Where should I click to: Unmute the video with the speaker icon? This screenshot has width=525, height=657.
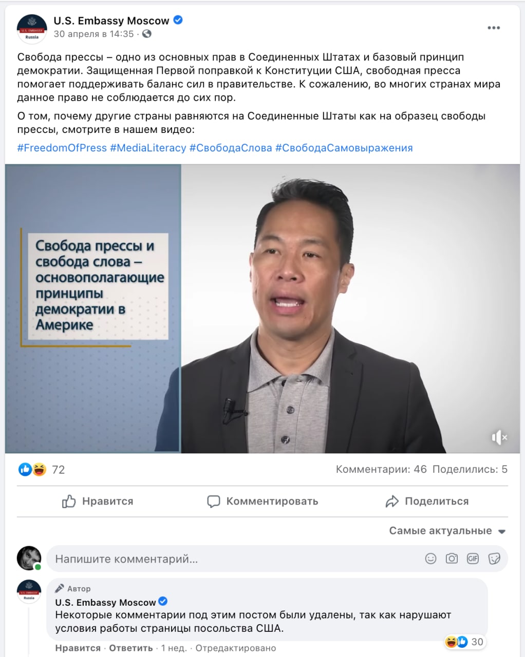pos(499,437)
